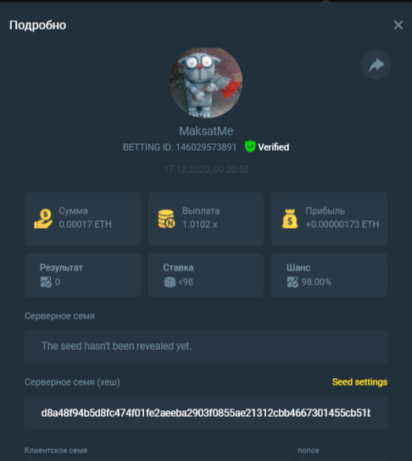Image resolution: width=412 pixels, height=461 pixels.
Task: Click the hand-with-coin Сумма icon
Action: 43,219
